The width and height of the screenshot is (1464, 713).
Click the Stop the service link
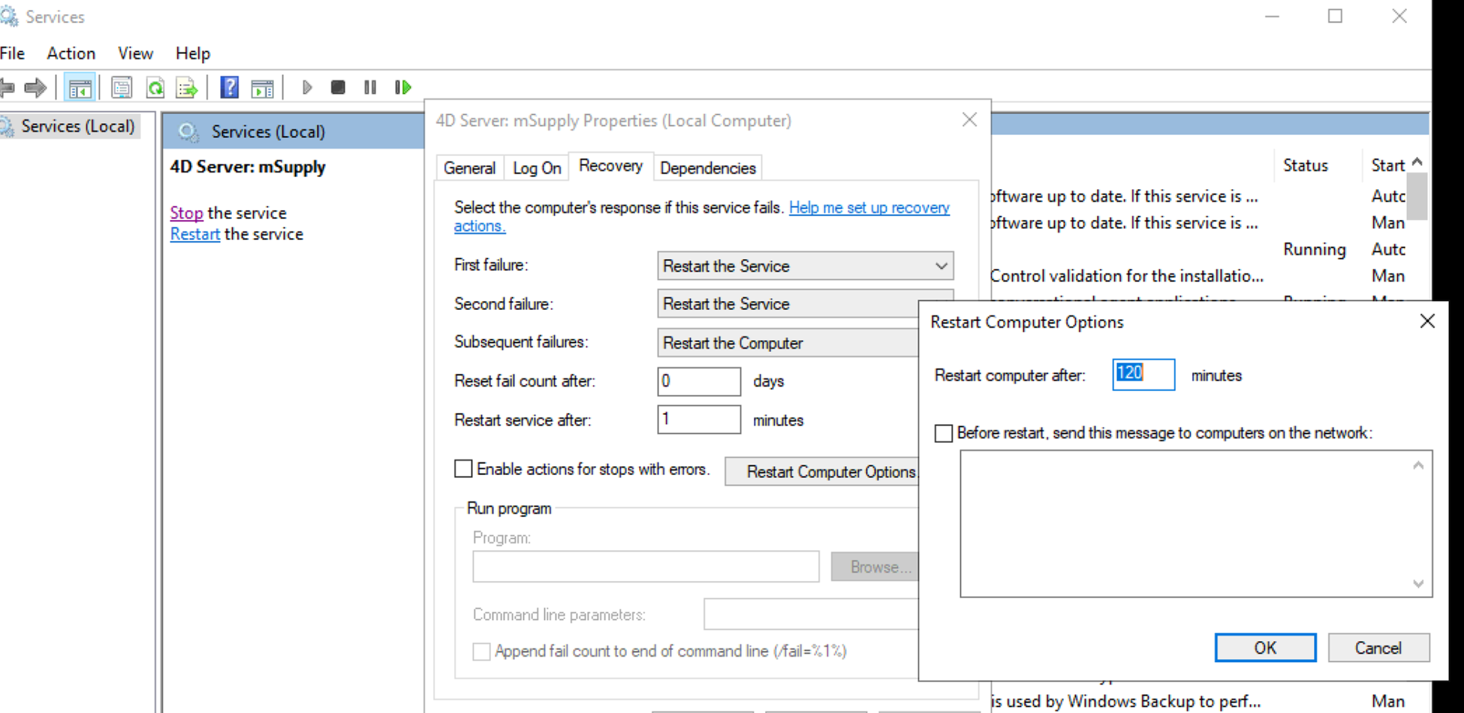point(186,213)
